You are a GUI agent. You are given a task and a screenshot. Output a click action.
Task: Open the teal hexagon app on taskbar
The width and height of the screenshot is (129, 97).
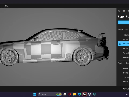tap(94, 94)
